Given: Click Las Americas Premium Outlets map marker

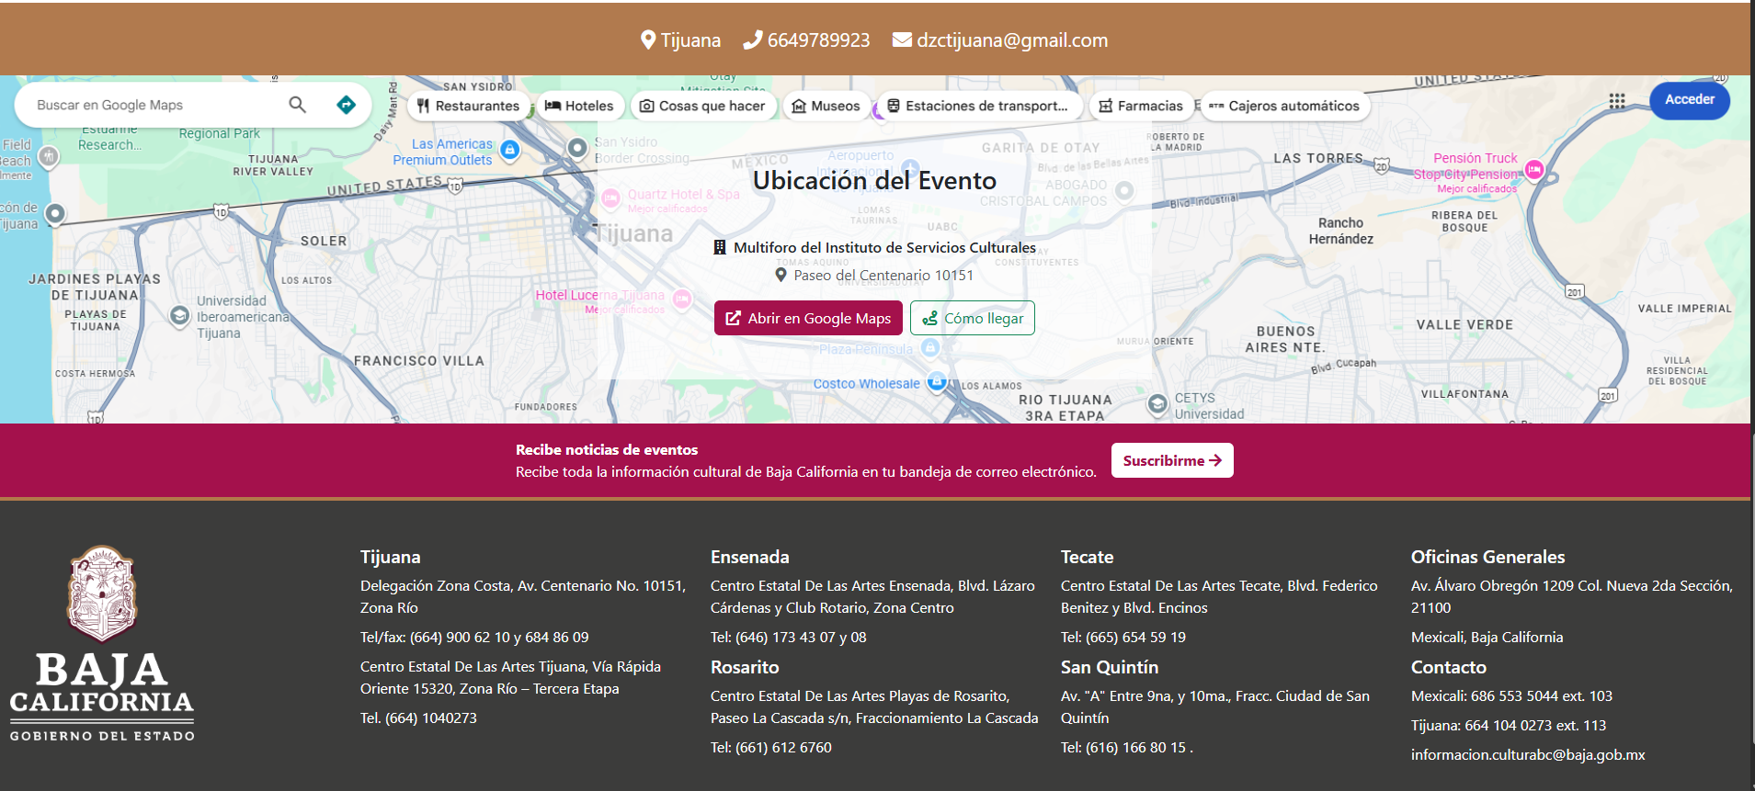Looking at the screenshot, I should 510,150.
